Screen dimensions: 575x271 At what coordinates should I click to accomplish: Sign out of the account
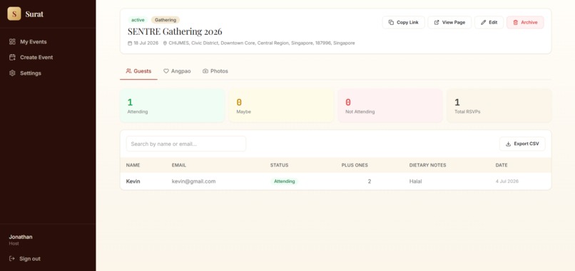coord(25,259)
